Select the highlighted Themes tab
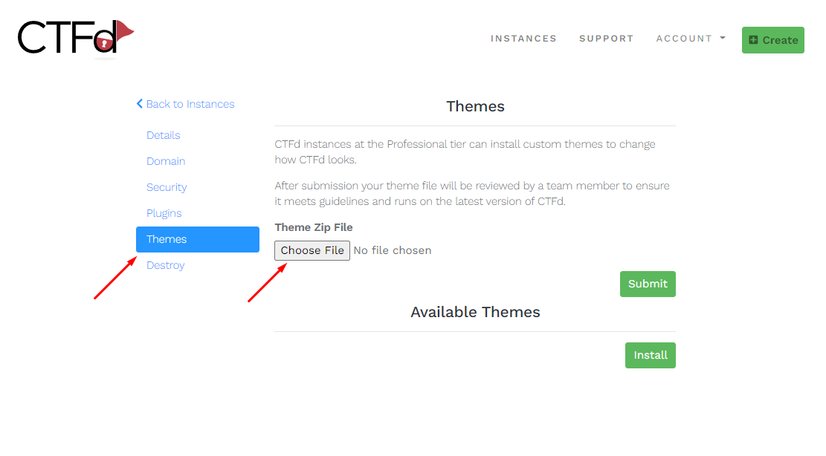The image size is (826, 456). (197, 239)
